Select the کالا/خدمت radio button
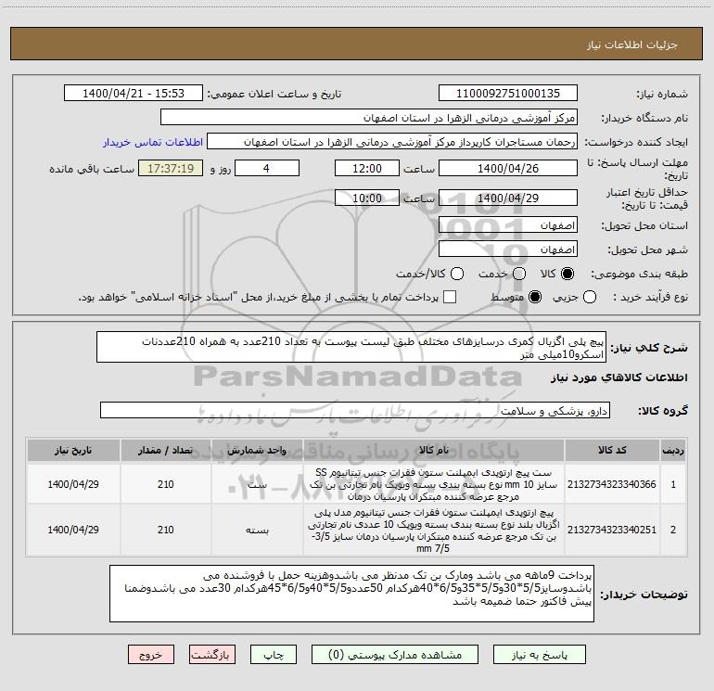This screenshot has height=691, width=714. [457, 274]
